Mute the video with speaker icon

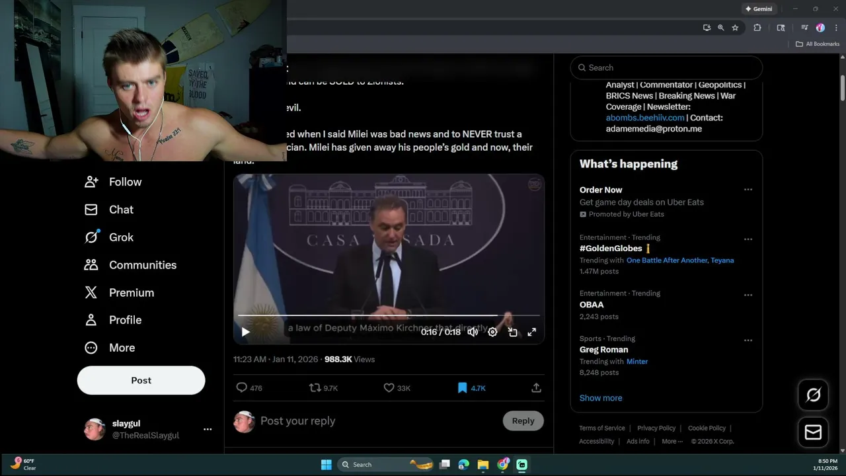click(473, 332)
